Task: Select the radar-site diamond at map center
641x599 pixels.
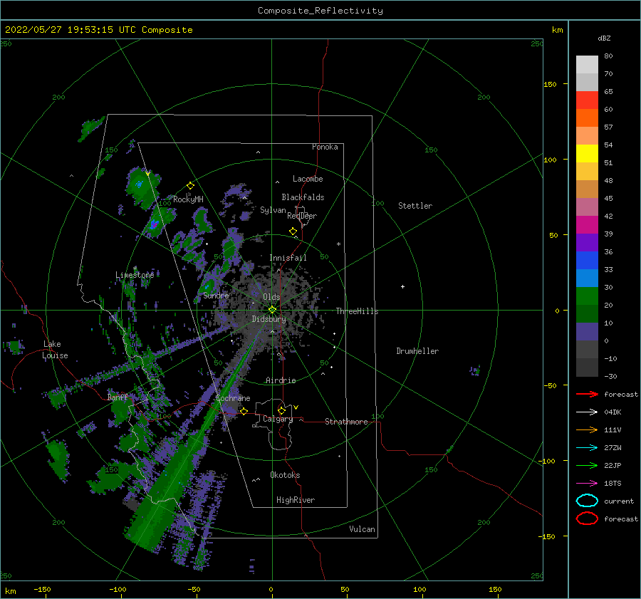Action: (272, 310)
